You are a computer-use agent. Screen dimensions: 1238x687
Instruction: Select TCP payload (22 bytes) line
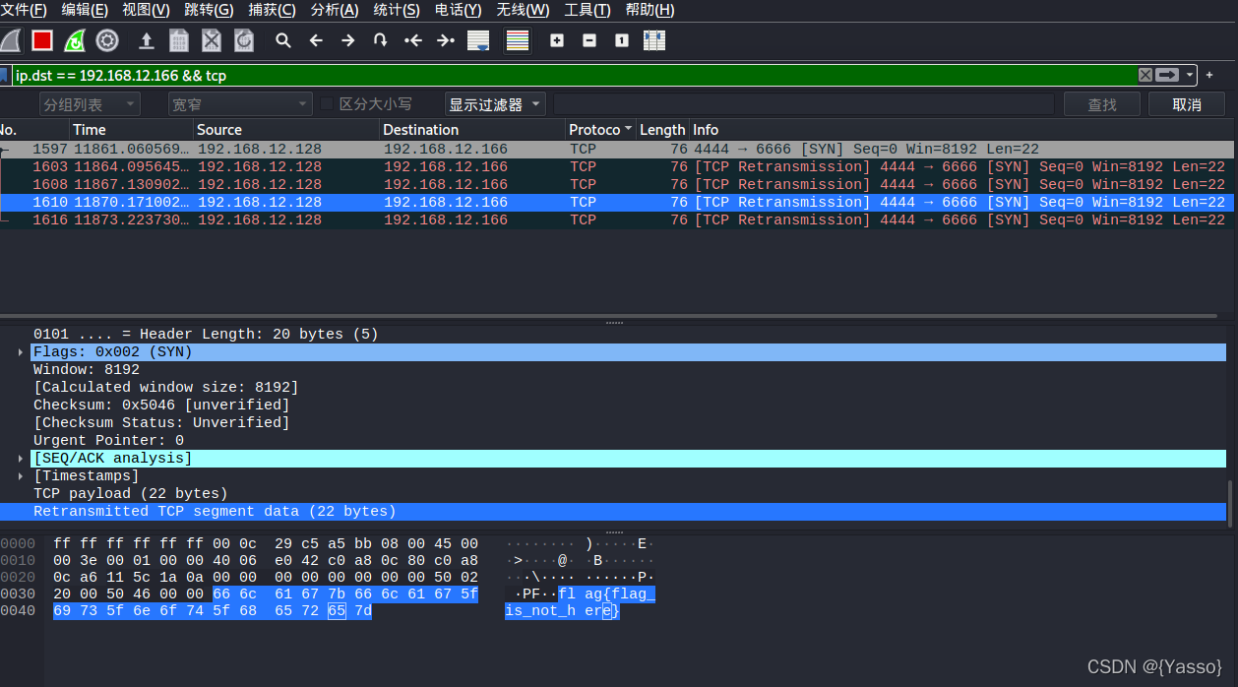(x=130, y=494)
